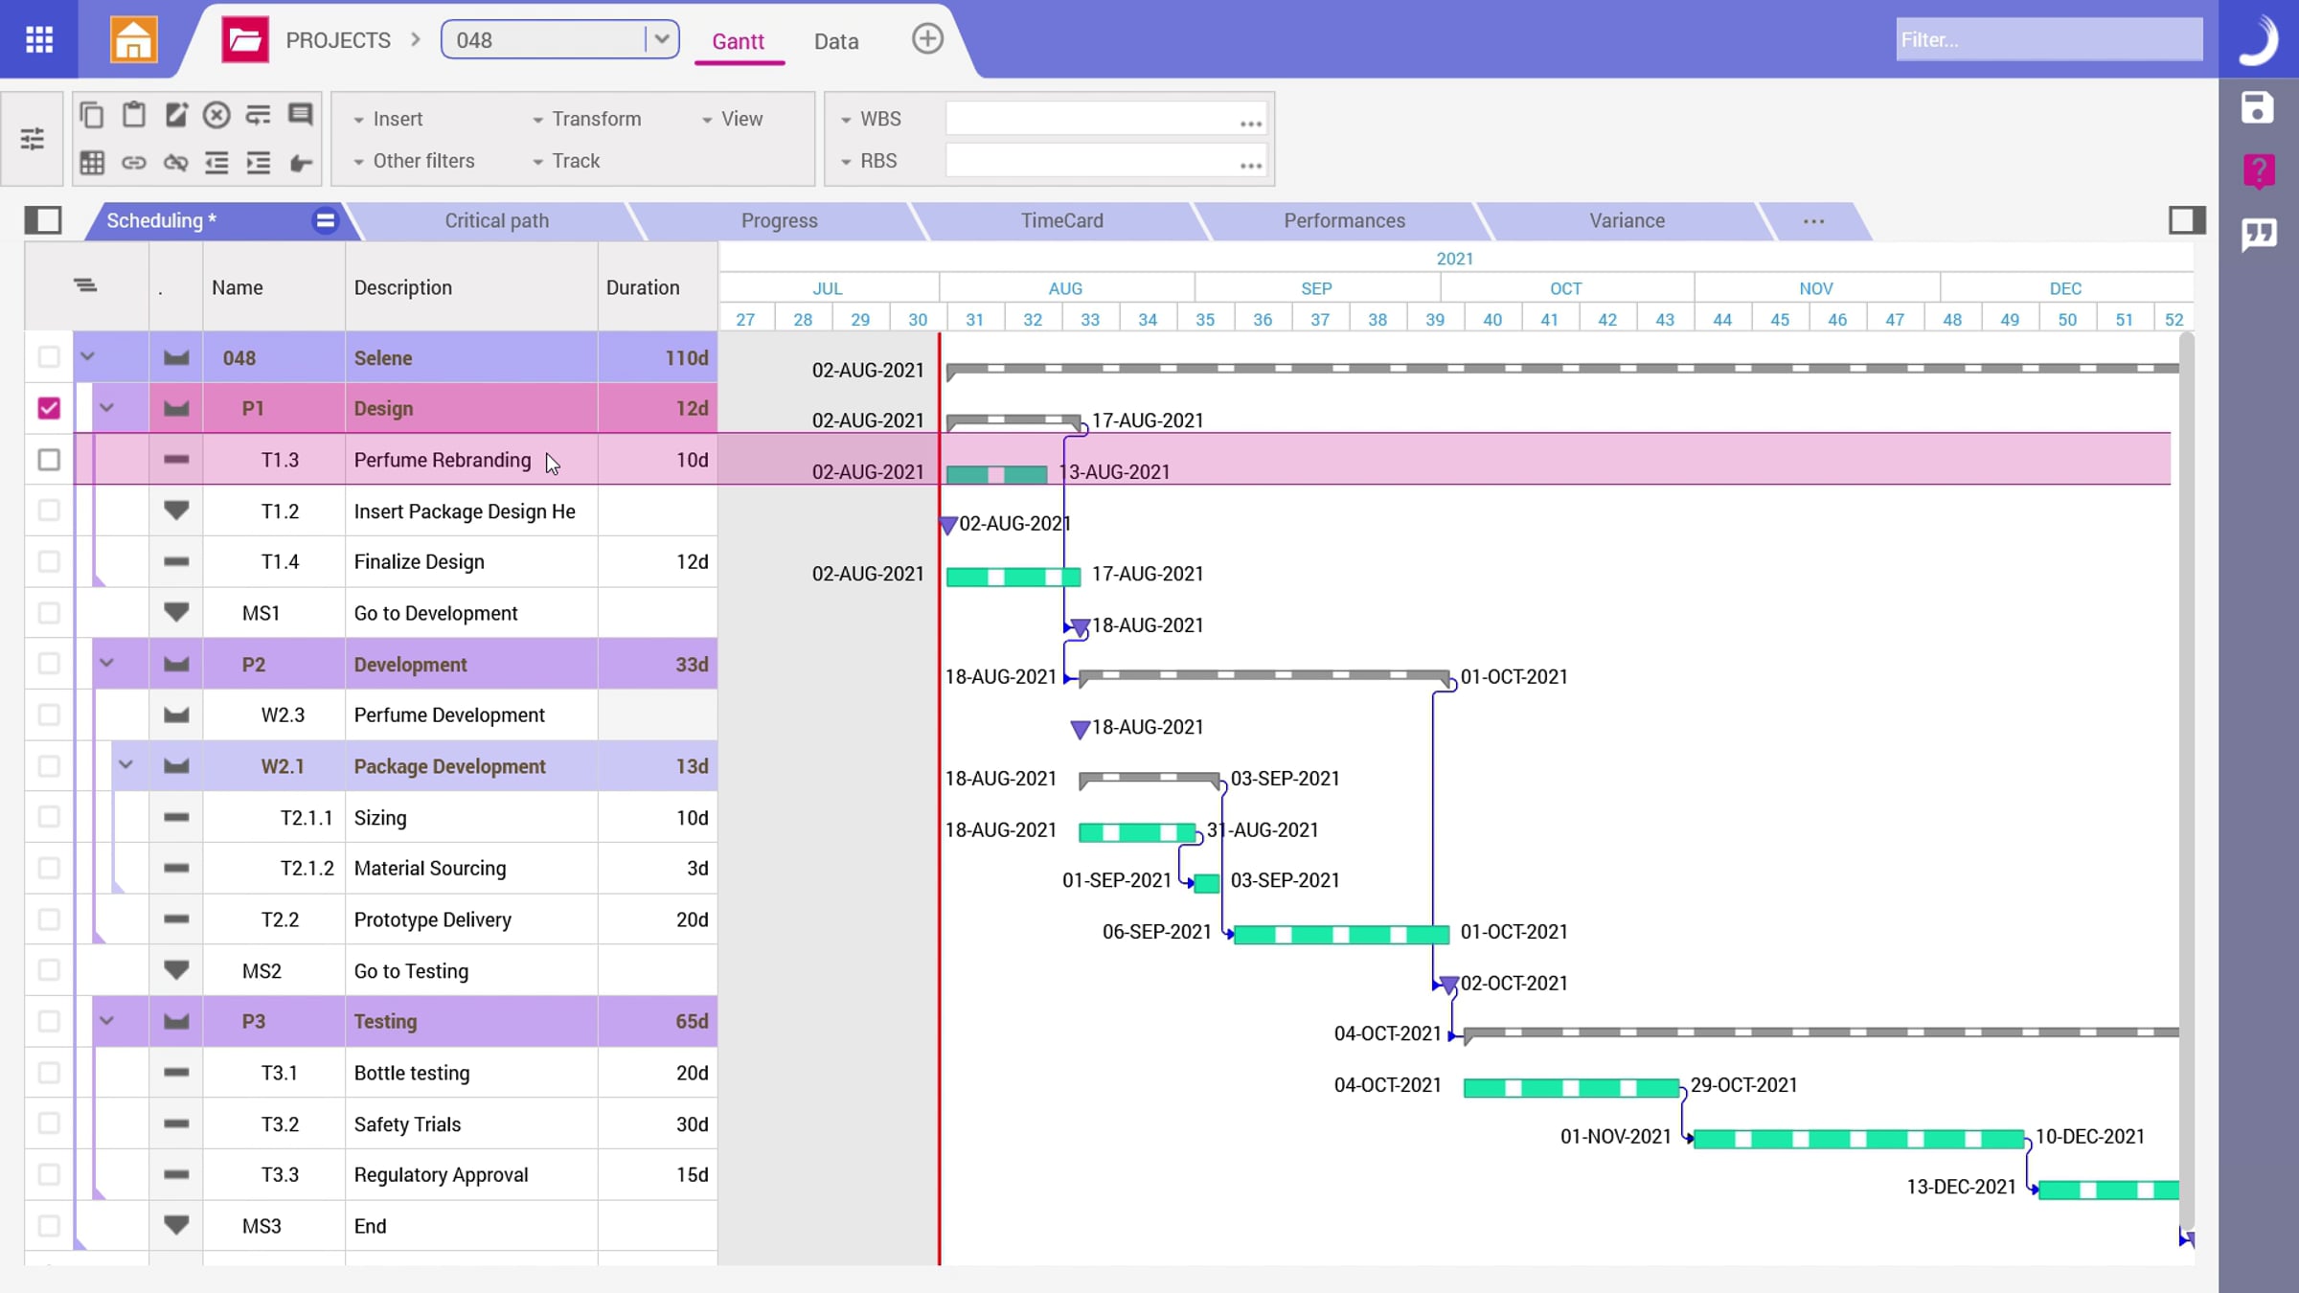
Task: Click the edit pencil icon
Action: 175,115
